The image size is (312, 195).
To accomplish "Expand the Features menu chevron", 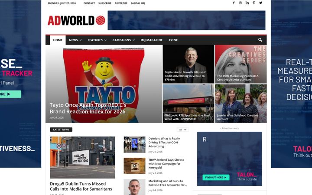I will click(x=105, y=40).
